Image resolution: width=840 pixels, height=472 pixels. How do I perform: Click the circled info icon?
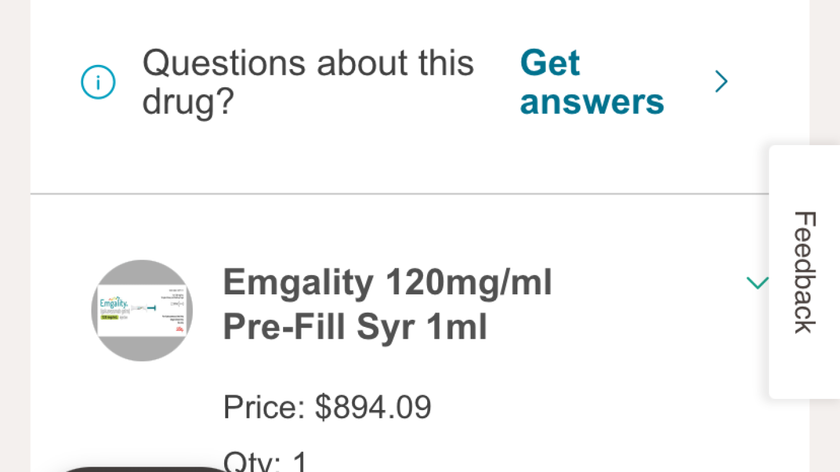pyautogui.click(x=98, y=83)
